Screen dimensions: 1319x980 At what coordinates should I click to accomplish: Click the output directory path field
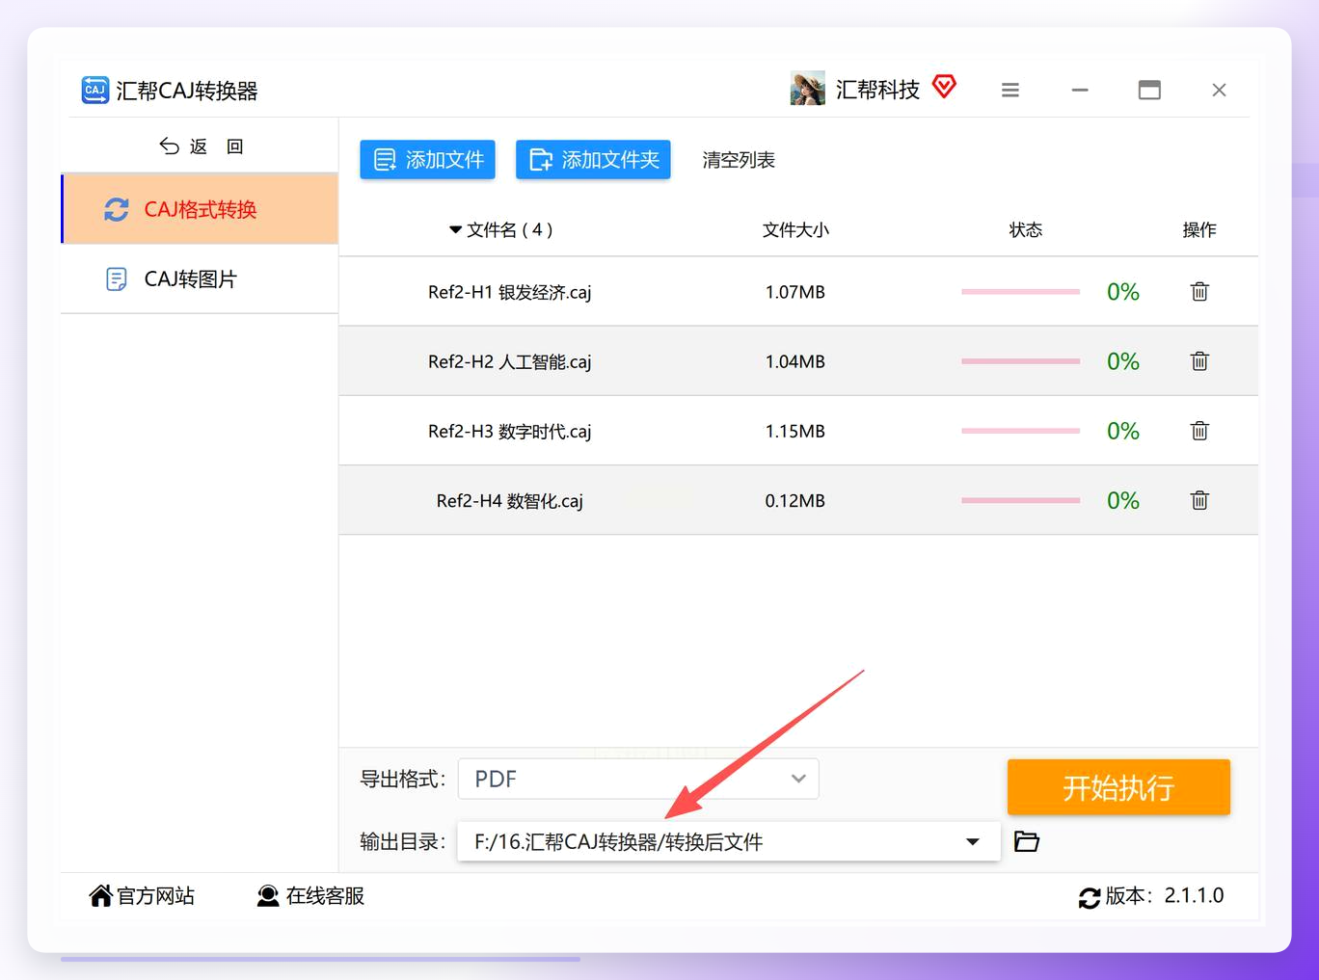[x=729, y=842]
